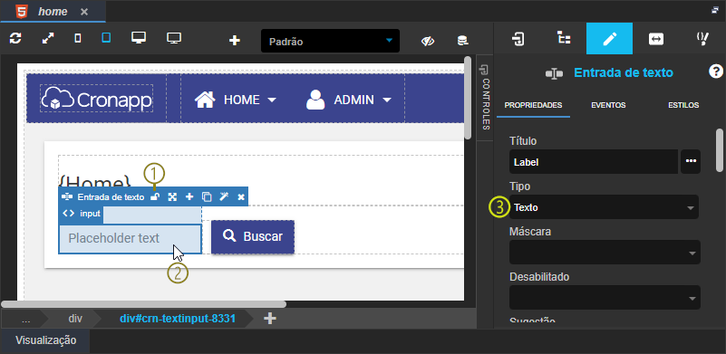Click the Placeholder text input field

(x=131, y=239)
